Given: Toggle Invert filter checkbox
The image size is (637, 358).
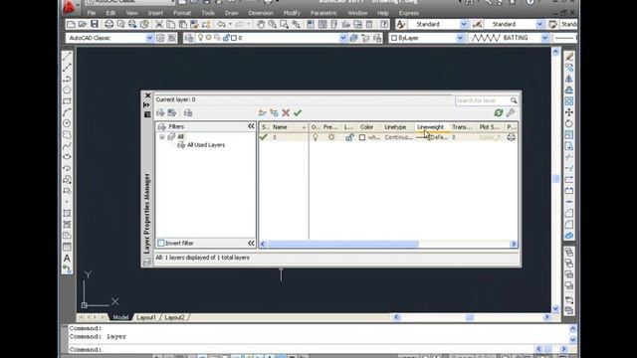Looking at the screenshot, I should tap(161, 243).
